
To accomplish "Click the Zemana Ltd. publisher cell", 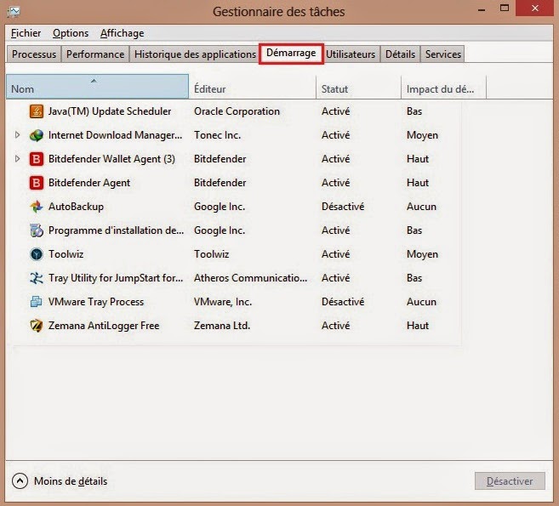I will click(x=222, y=326).
